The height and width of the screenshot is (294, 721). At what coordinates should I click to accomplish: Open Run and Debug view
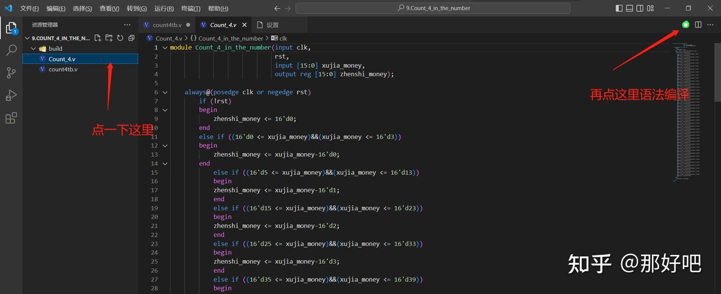coord(12,95)
